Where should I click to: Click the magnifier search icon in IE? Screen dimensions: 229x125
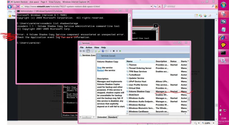[213, 6]
